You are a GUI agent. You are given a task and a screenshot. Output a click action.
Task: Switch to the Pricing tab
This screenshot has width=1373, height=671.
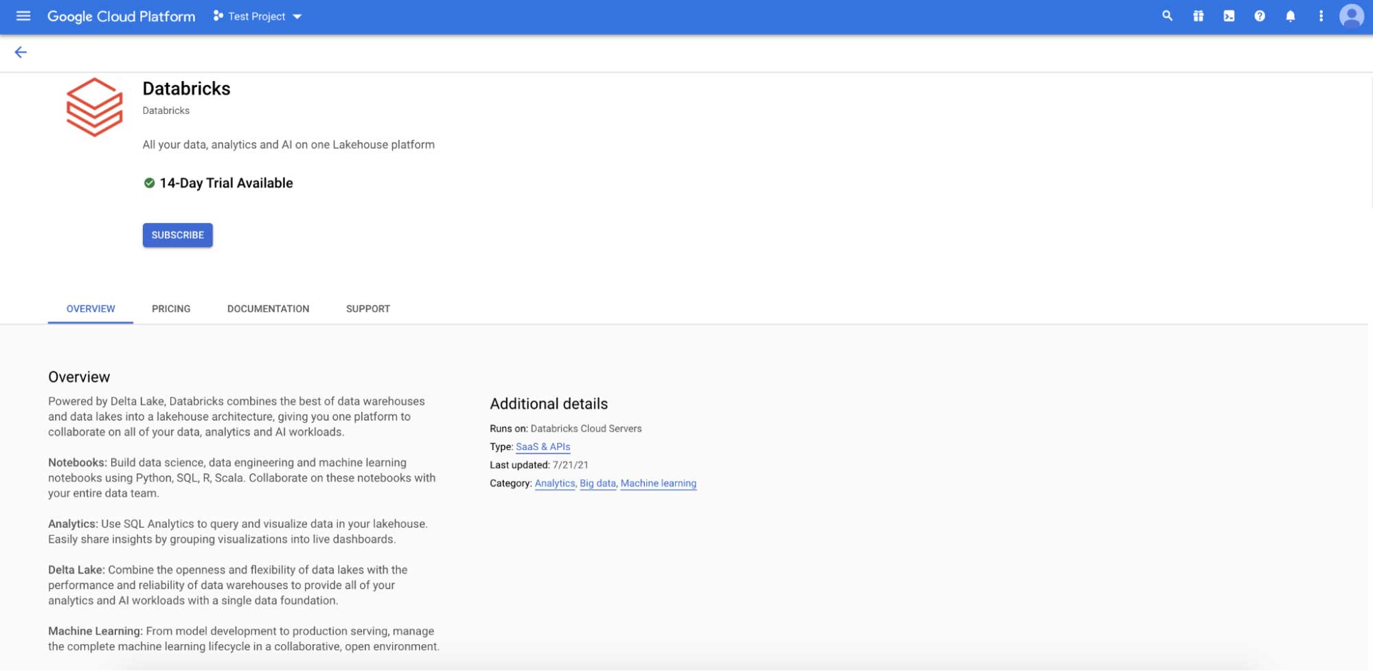pos(171,309)
